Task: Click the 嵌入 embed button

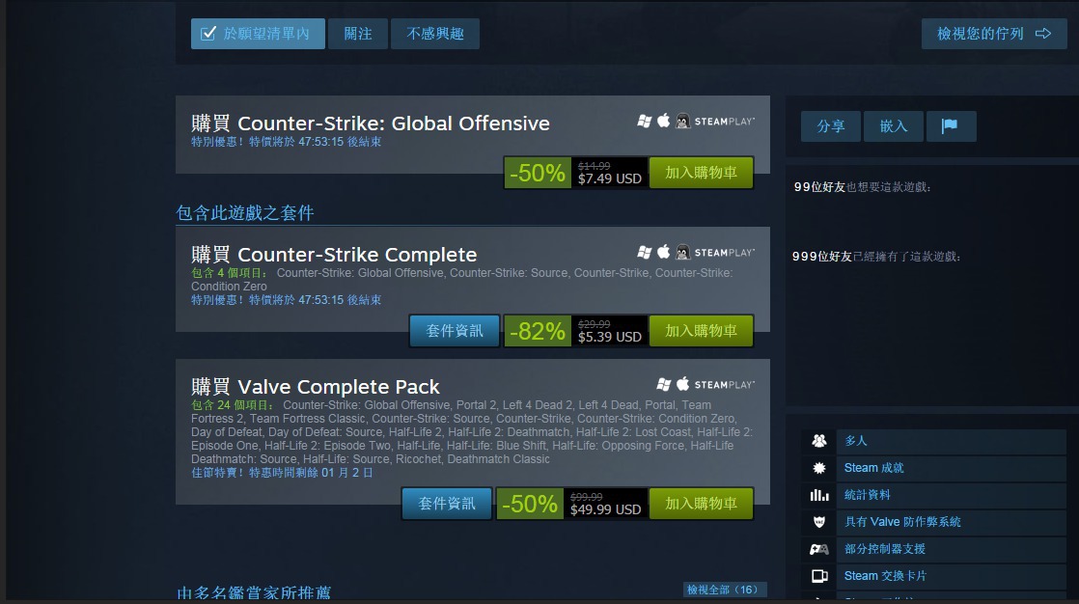Action: point(893,125)
